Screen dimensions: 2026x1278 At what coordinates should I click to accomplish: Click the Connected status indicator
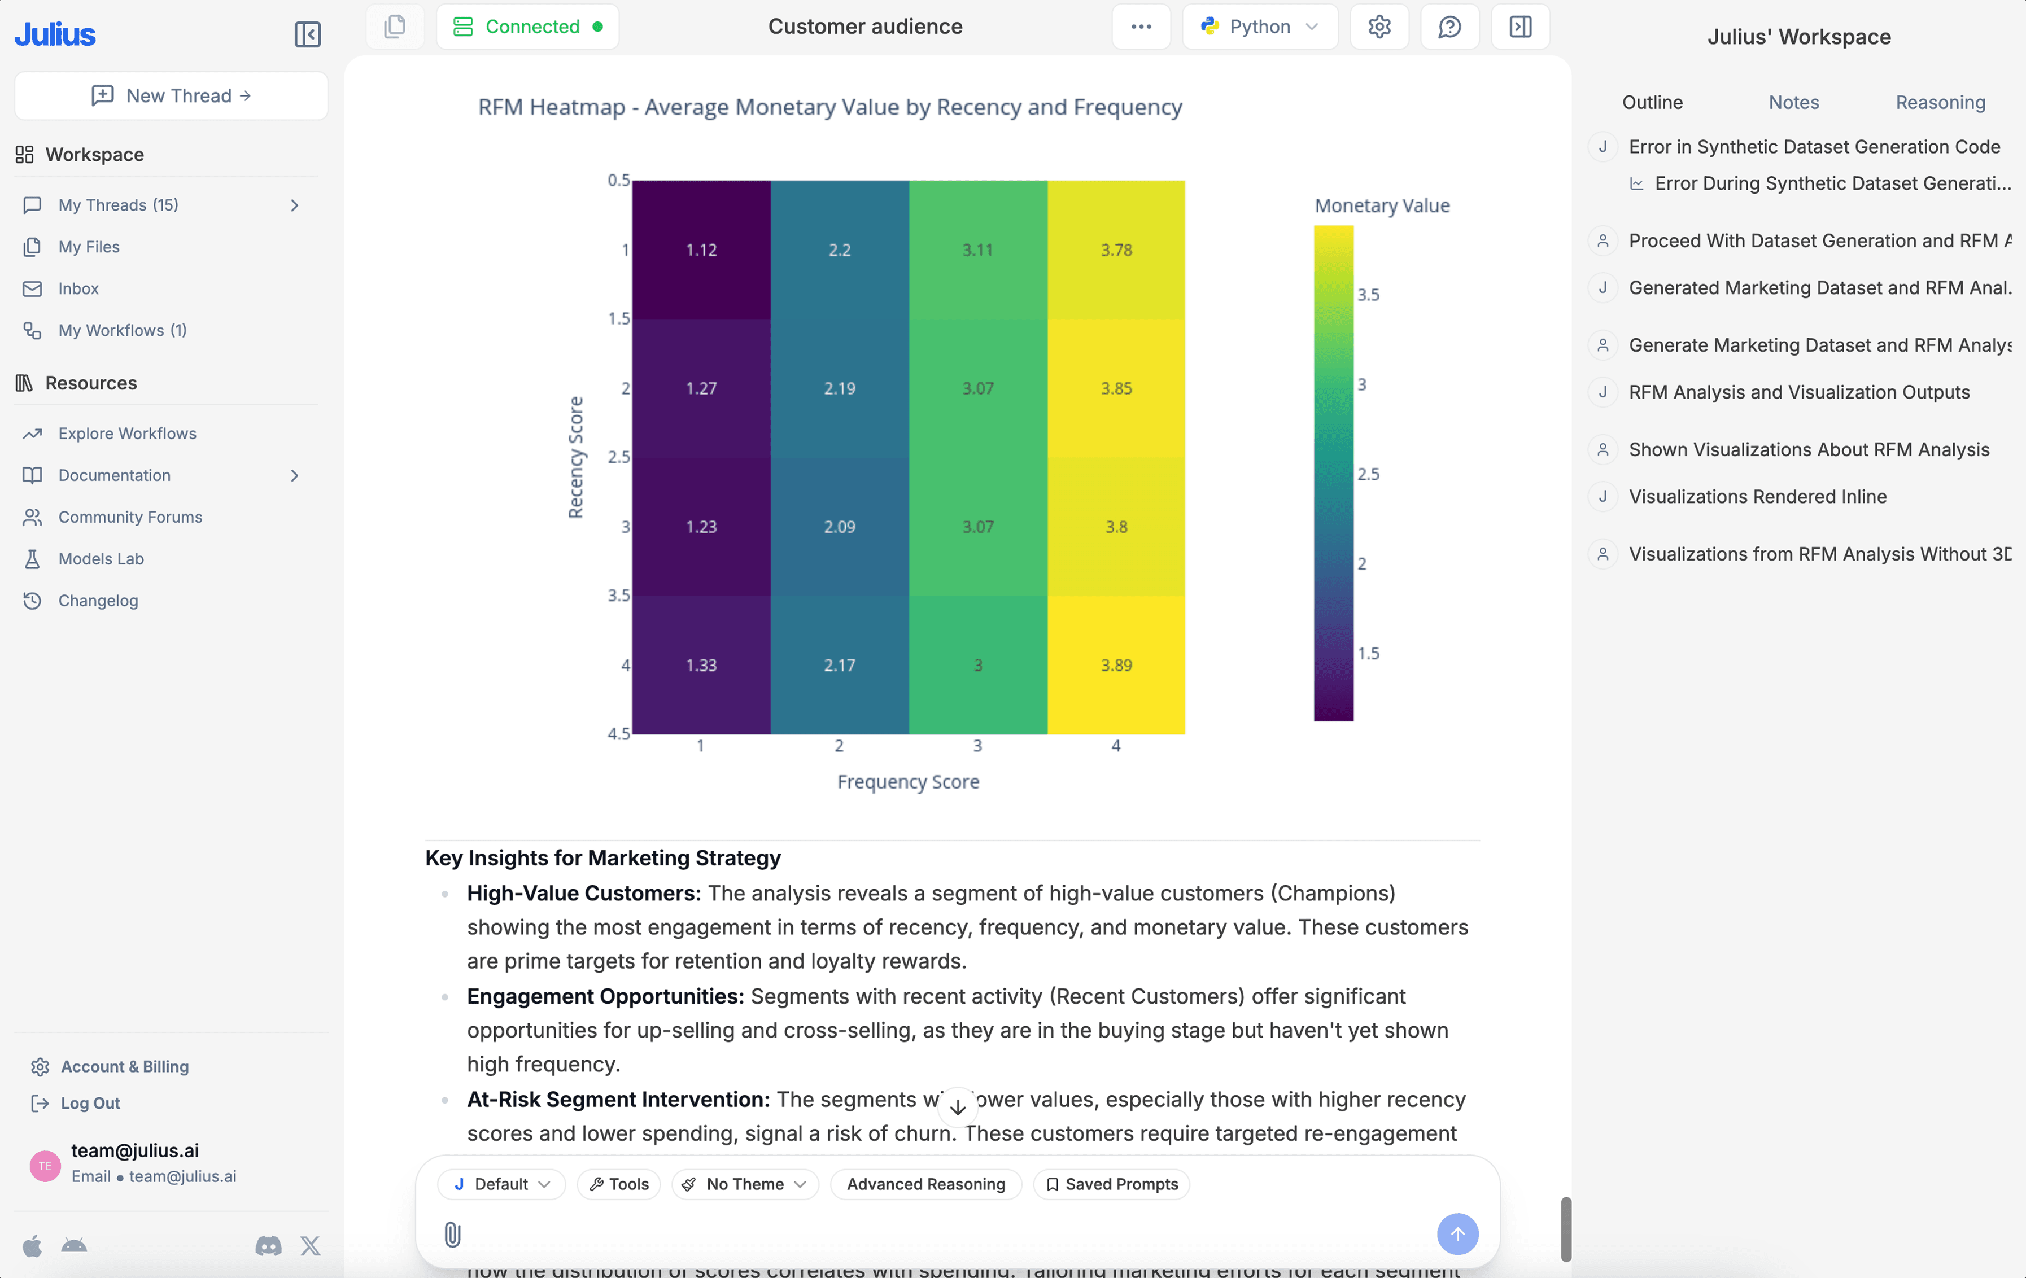point(527,27)
